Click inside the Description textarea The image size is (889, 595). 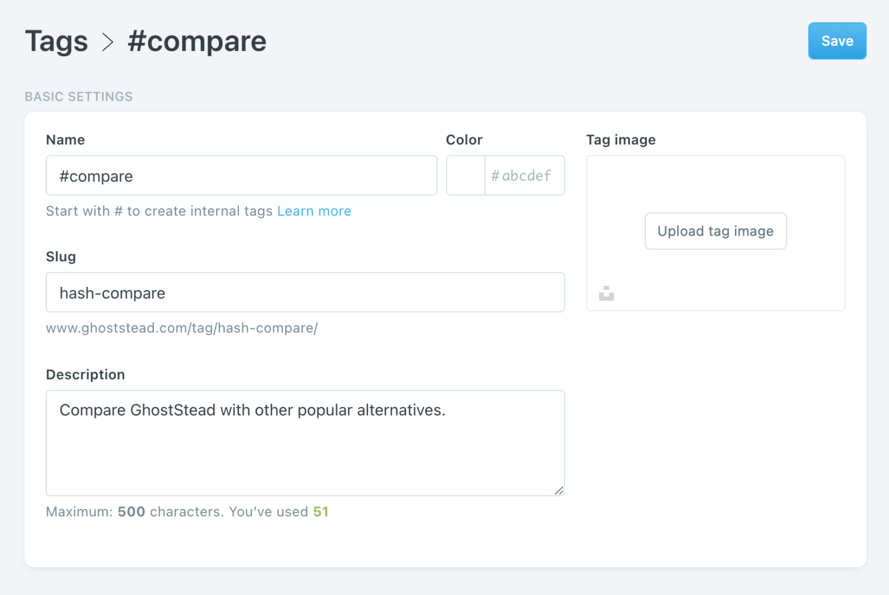click(x=305, y=443)
